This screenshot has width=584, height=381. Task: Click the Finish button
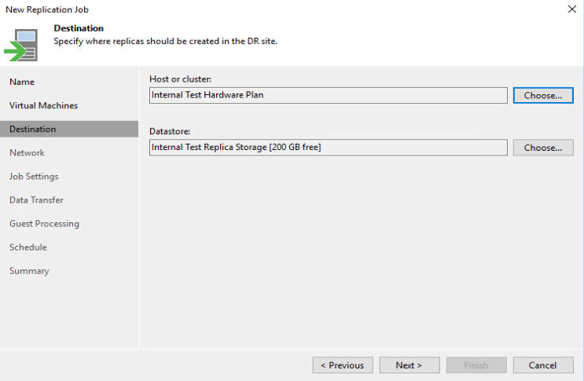(476, 365)
